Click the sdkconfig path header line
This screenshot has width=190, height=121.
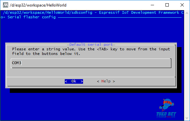[93, 12]
